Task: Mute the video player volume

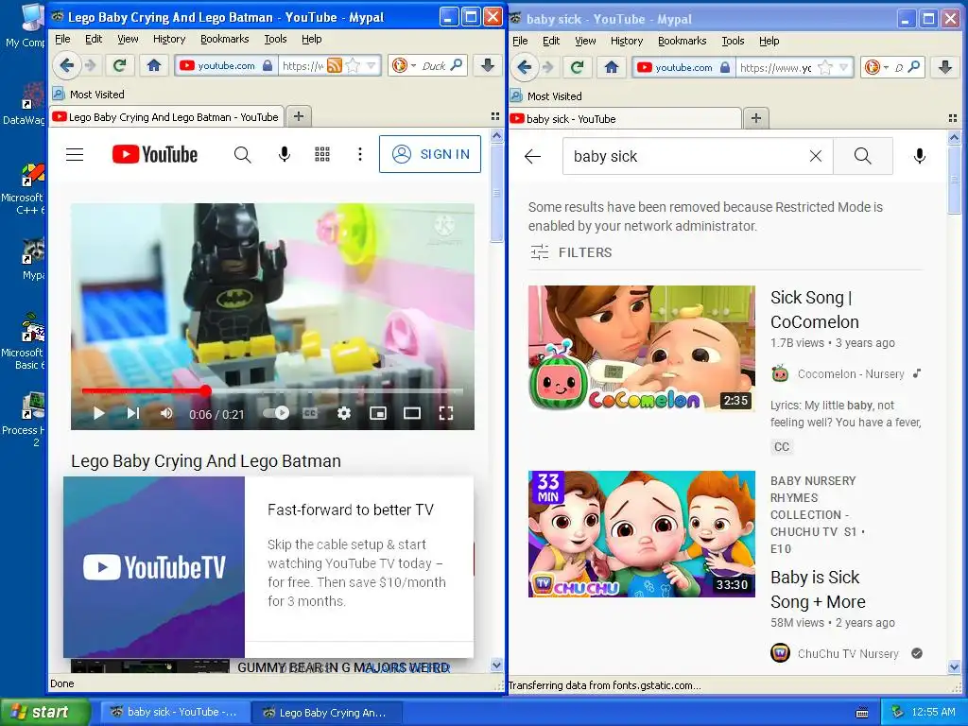Action: pos(166,413)
